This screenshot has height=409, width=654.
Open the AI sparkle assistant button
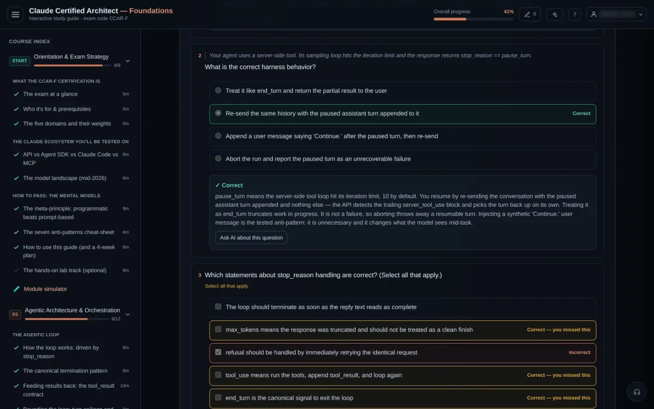point(554,14)
